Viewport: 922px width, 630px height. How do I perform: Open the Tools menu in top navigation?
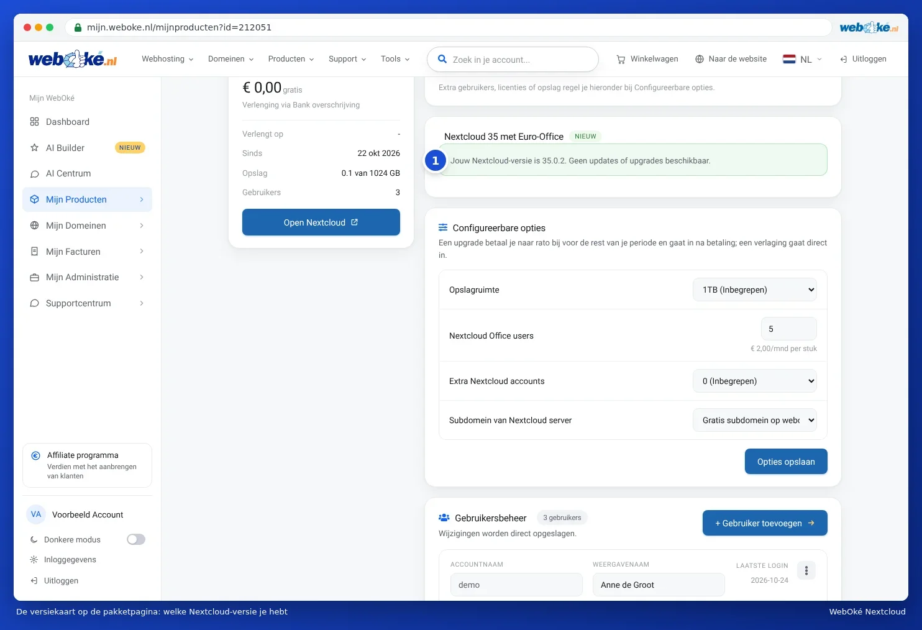coord(395,59)
